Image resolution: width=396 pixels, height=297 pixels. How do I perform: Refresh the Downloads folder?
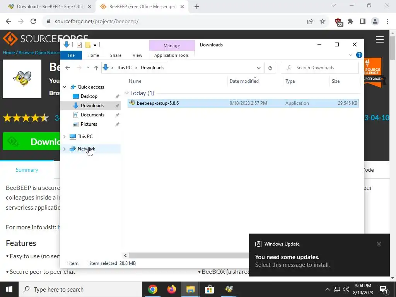tap(270, 68)
